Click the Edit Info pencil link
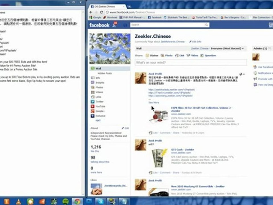The width and height of the screenshot is (273, 205). [195, 42]
